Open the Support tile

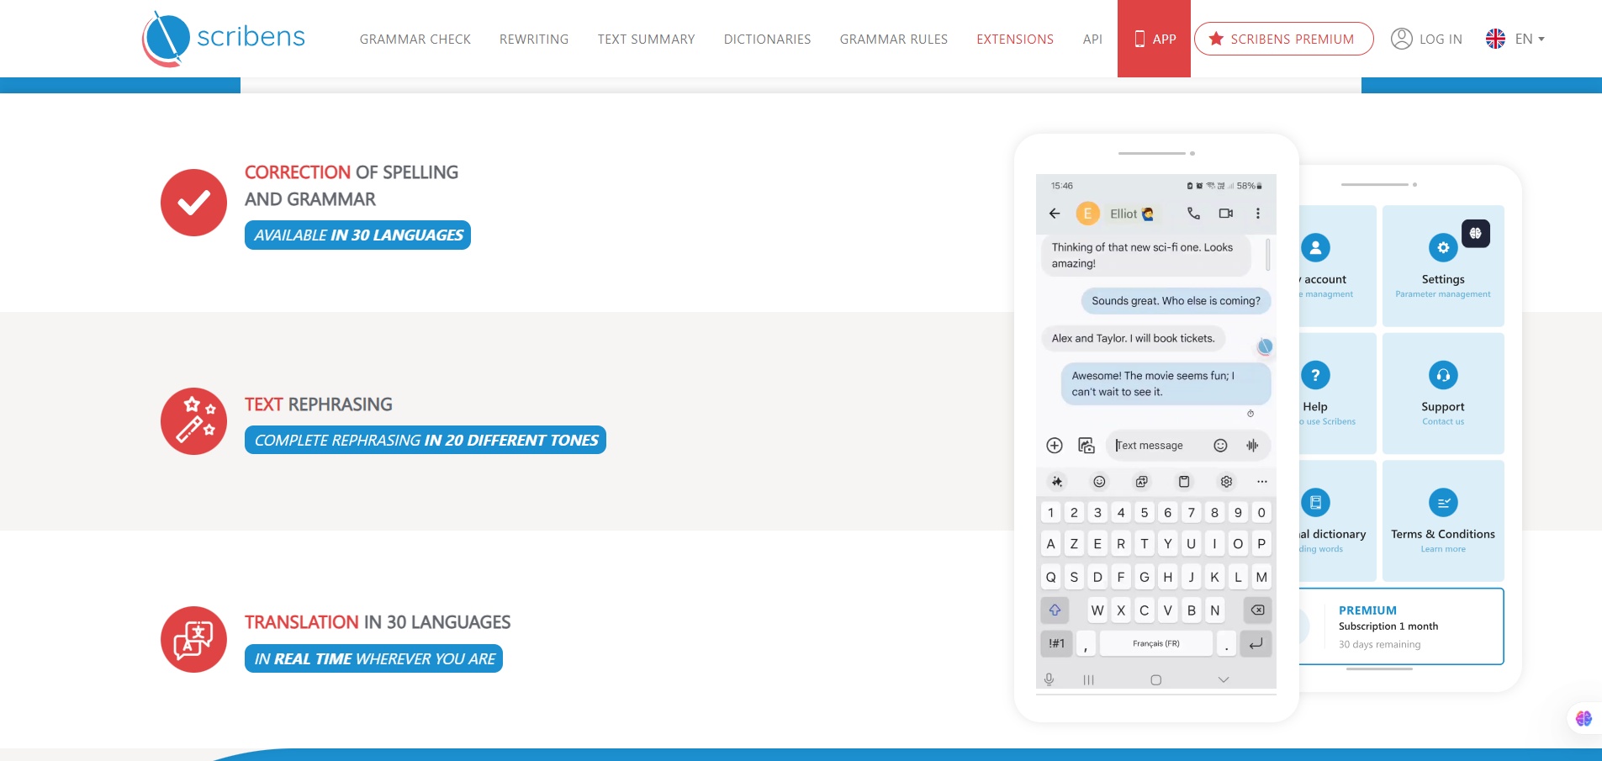coord(1443,394)
